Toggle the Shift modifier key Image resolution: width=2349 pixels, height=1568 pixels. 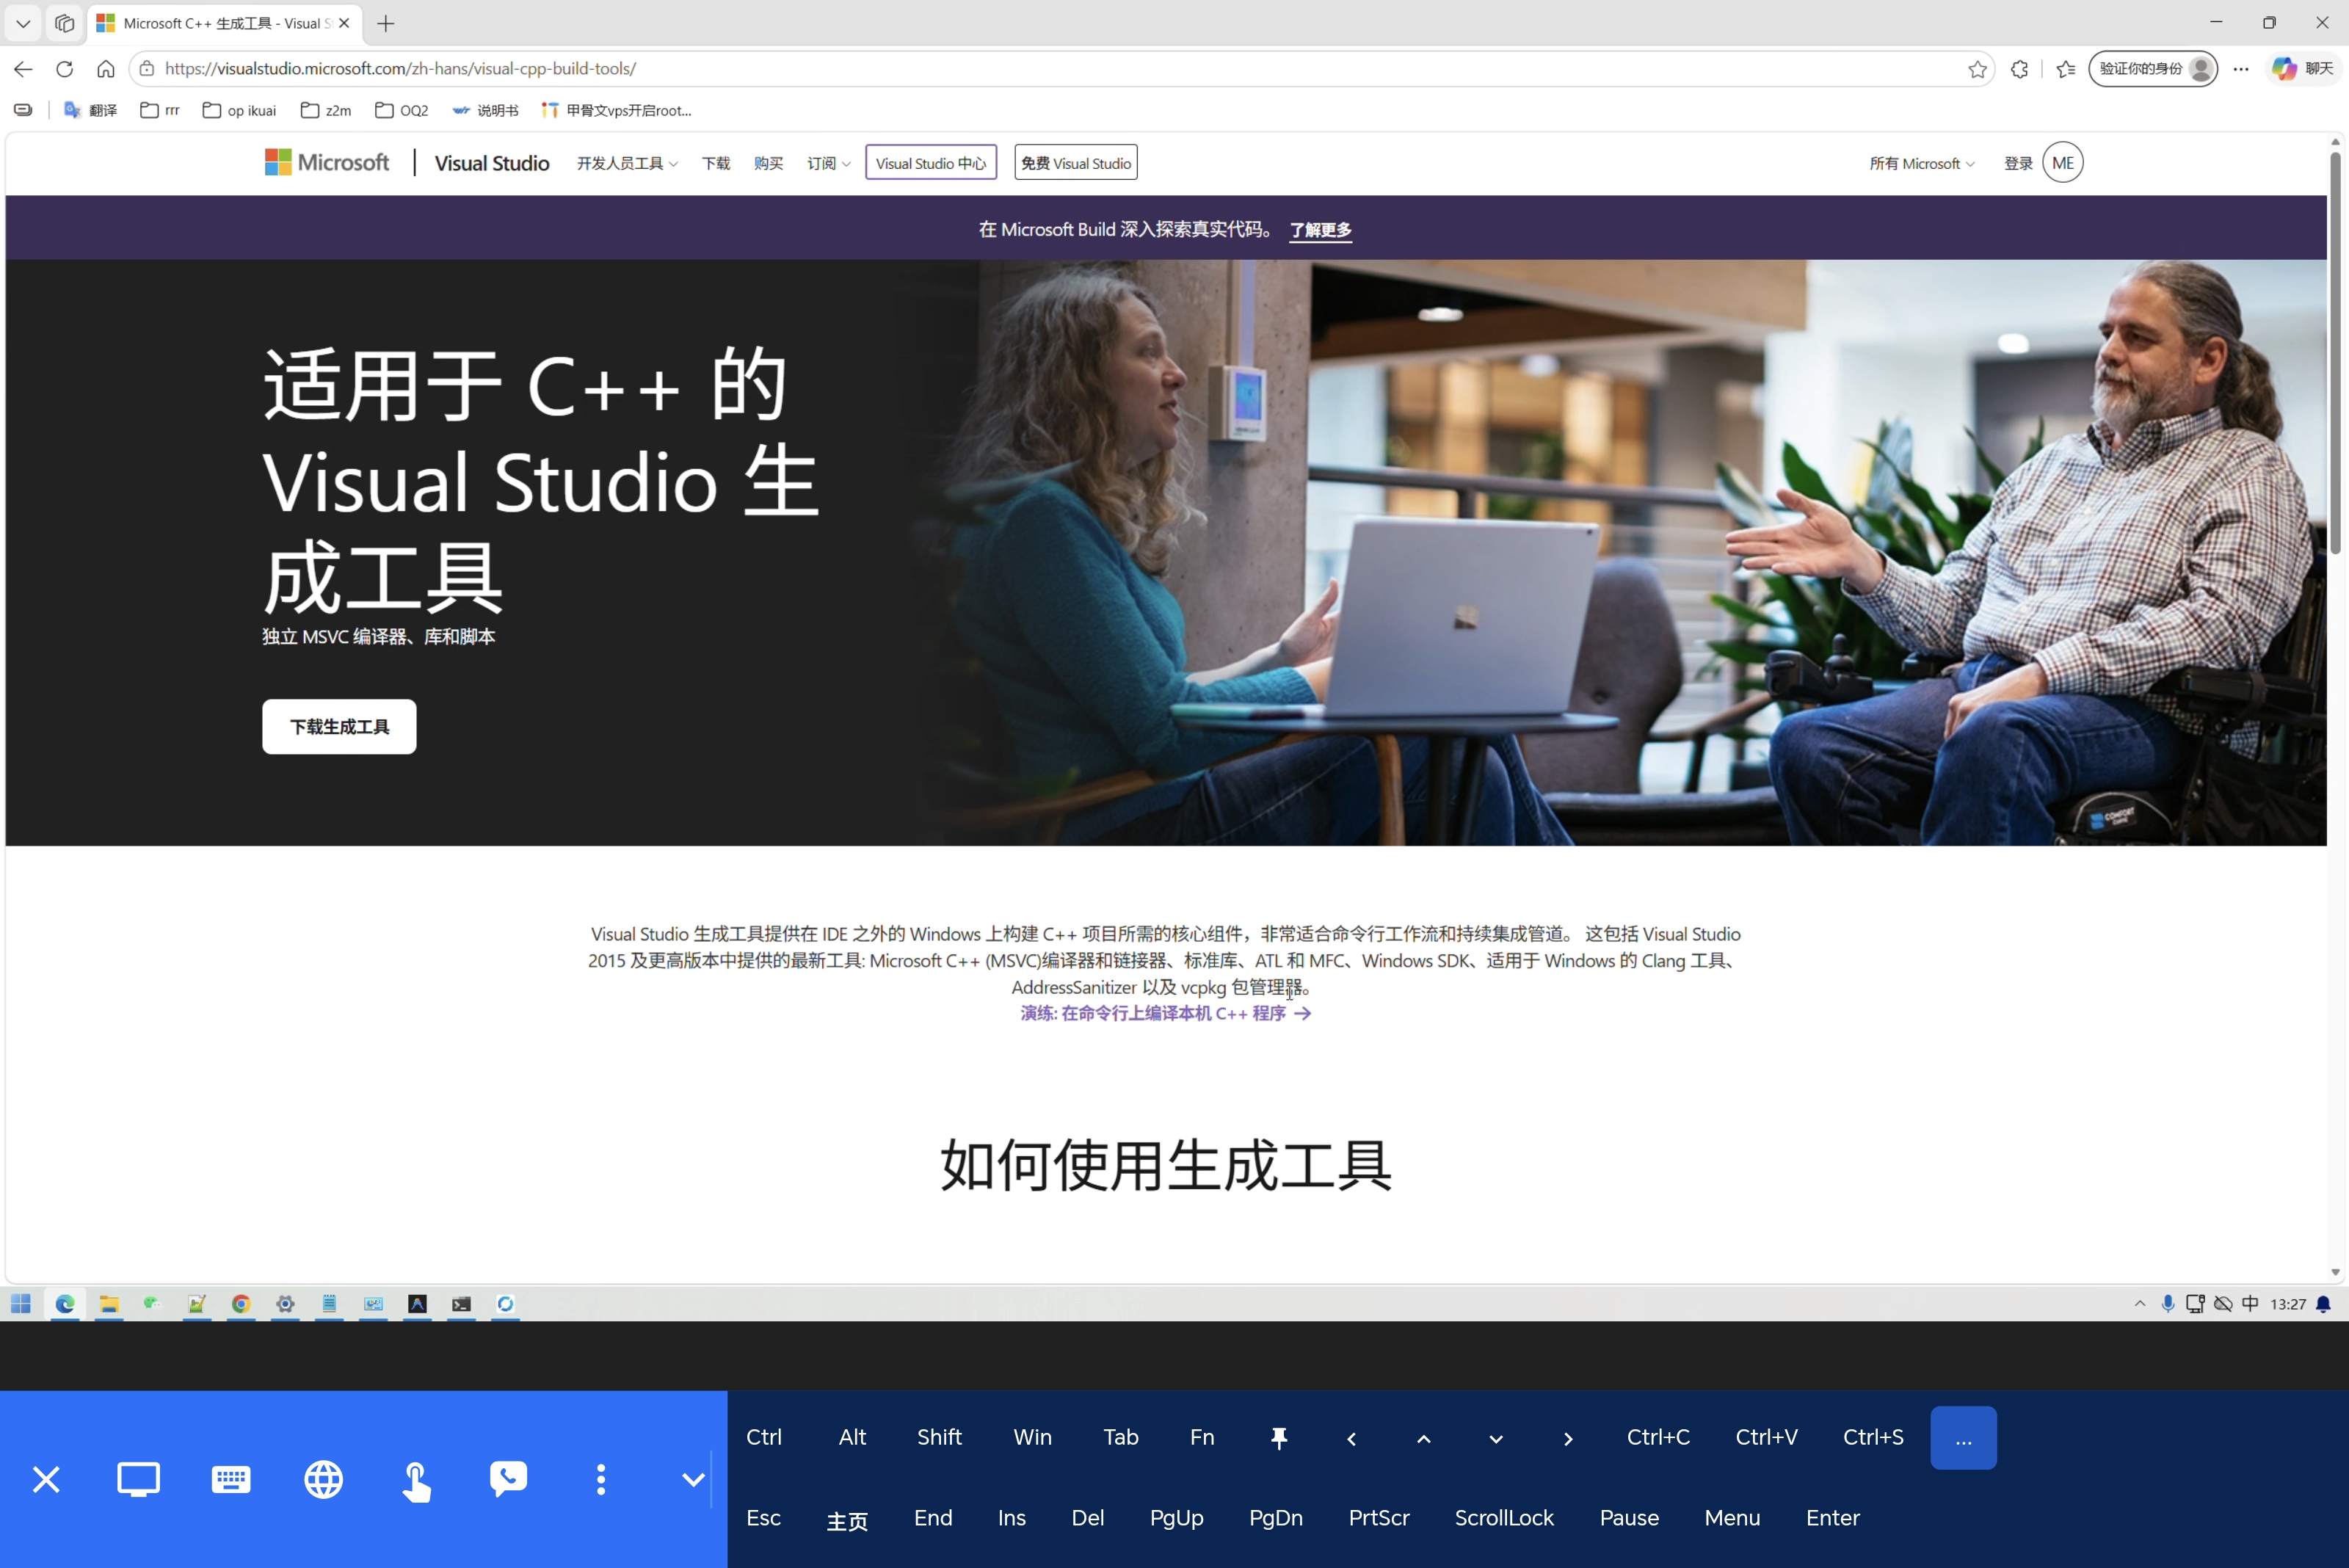pos(939,1437)
